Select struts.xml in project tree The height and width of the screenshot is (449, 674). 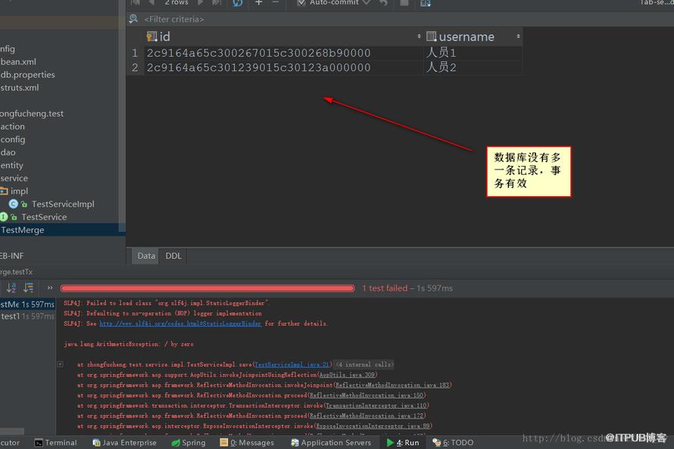[x=20, y=88]
